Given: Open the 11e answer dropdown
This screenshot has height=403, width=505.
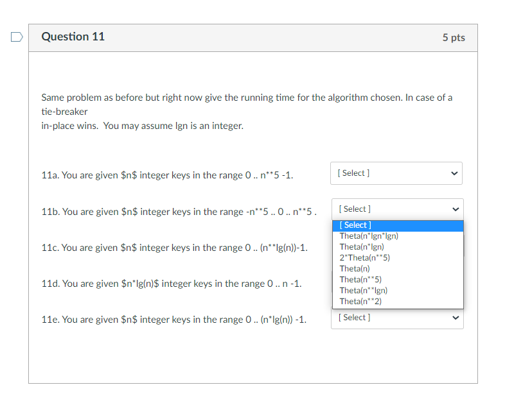Looking at the screenshot, I should click(397, 318).
